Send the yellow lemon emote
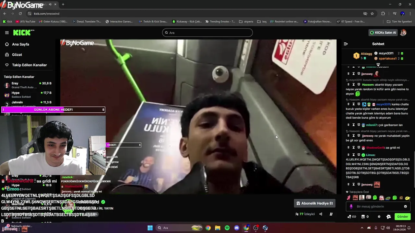 click(408, 198)
